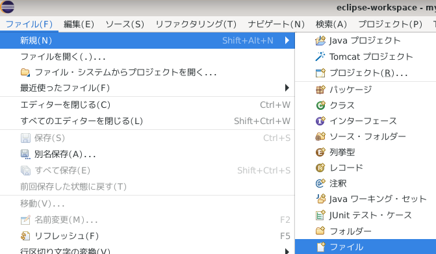Click the 注釈 annotation @ icon

(x=320, y=183)
